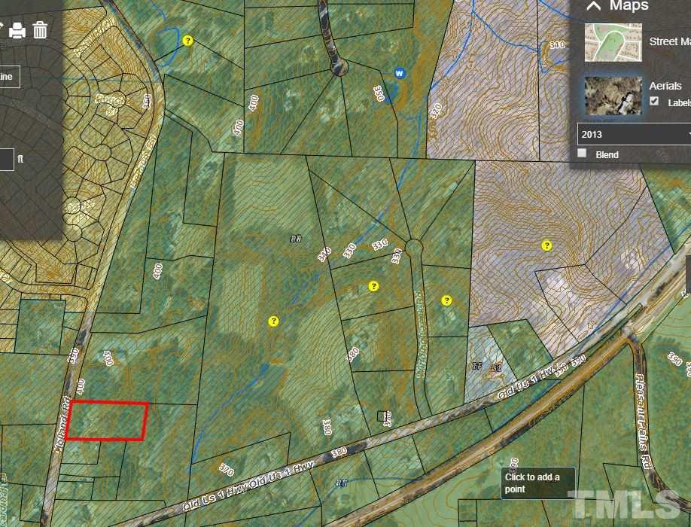Screen dimensions: 691x527
Task: Click small square marker near 370 contour label
Action: tap(382, 416)
